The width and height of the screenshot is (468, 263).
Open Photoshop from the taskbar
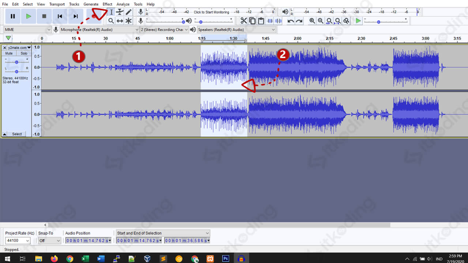[x=226, y=259]
